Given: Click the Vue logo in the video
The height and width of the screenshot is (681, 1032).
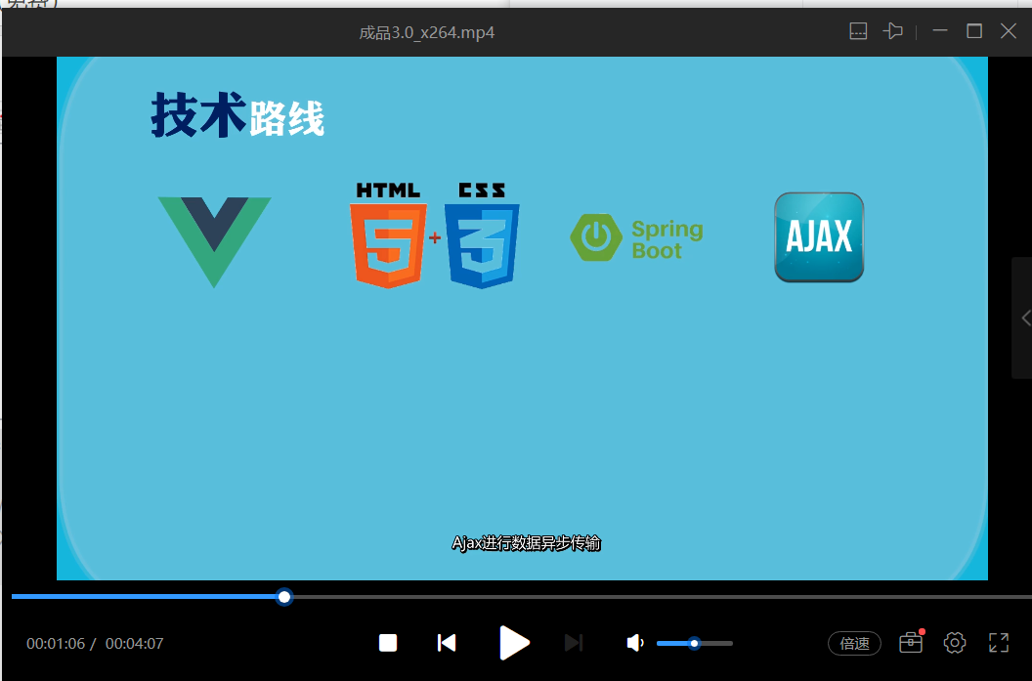Looking at the screenshot, I should tap(215, 241).
